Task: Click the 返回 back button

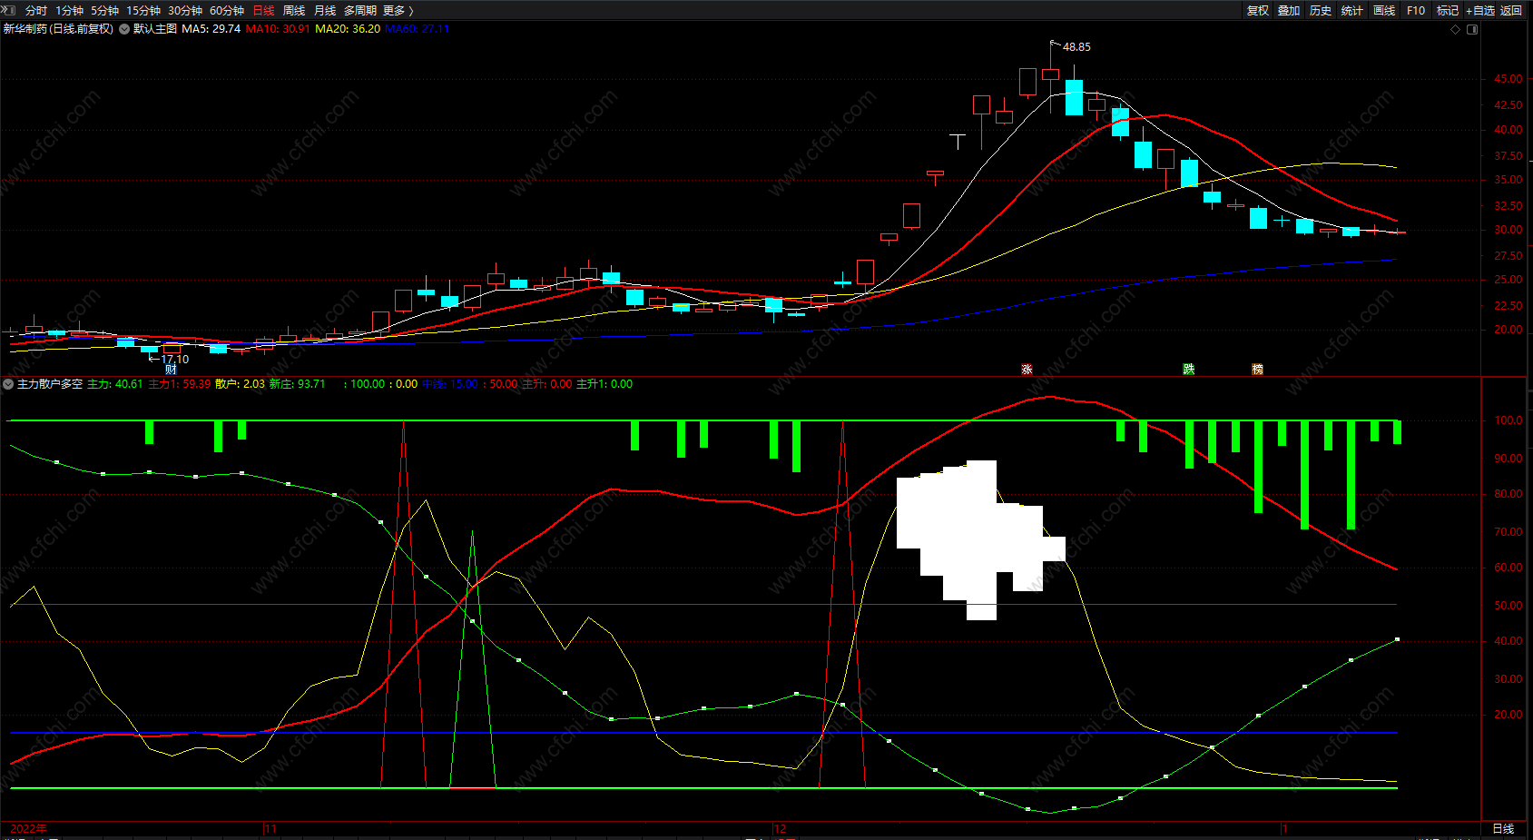Action: [x=1511, y=11]
